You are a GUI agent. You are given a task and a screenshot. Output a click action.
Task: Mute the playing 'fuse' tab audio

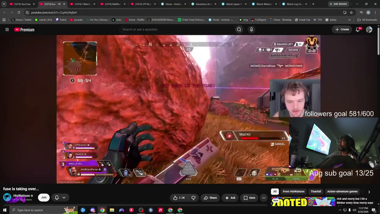tap(59, 4)
